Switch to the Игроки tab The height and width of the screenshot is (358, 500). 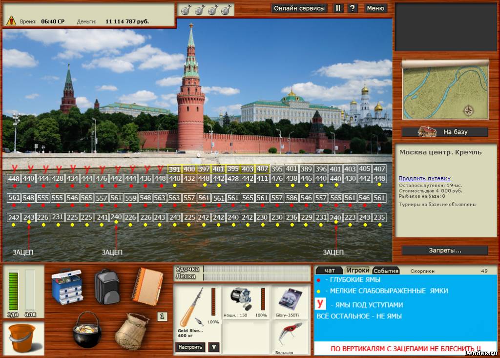click(358, 271)
